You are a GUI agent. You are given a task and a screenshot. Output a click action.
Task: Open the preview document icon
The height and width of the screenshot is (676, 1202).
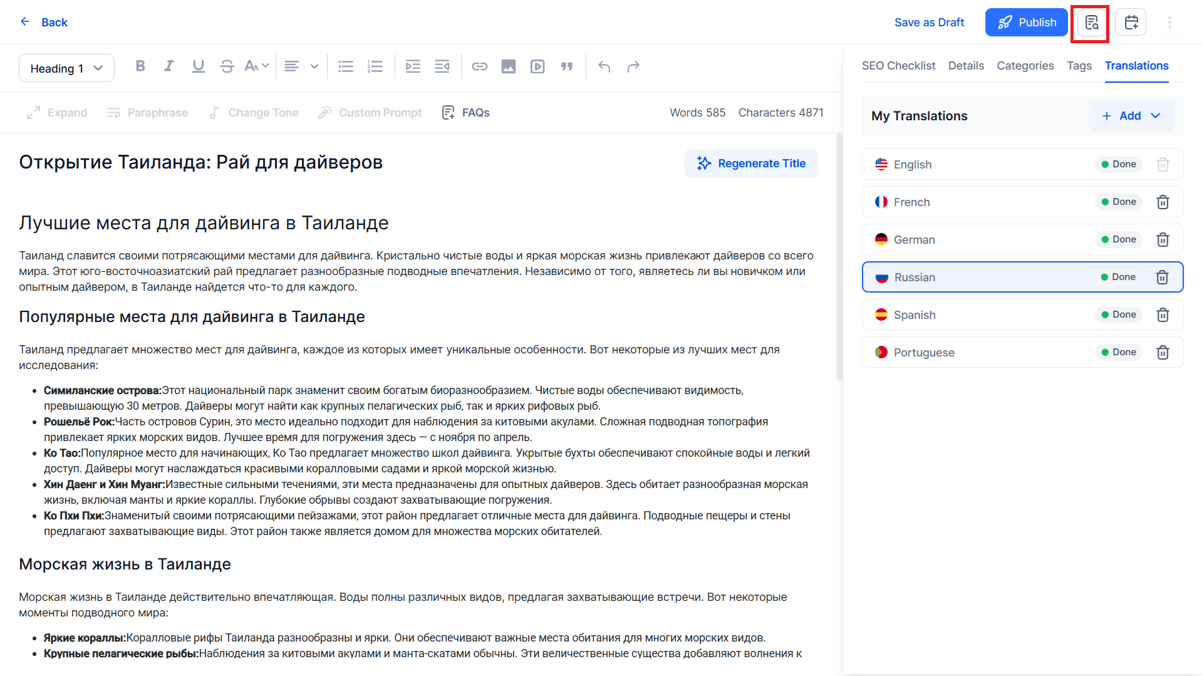(1092, 23)
